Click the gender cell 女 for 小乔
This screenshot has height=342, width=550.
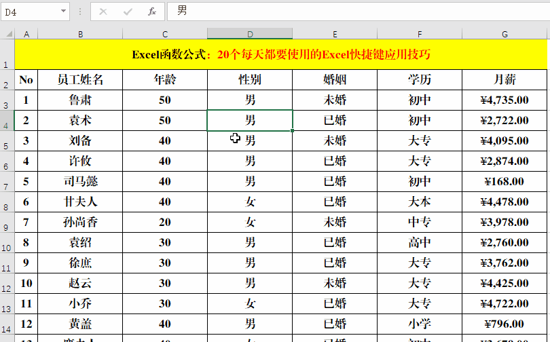coord(250,303)
